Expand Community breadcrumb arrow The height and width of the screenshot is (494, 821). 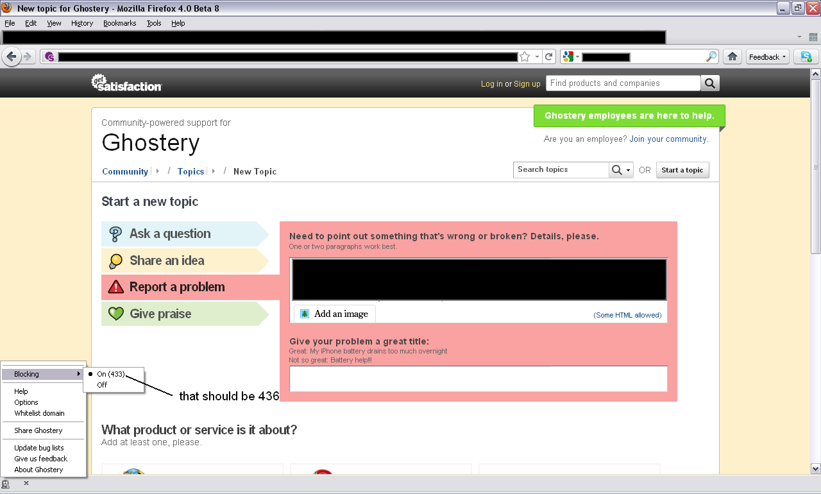pyautogui.click(x=158, y=171)
